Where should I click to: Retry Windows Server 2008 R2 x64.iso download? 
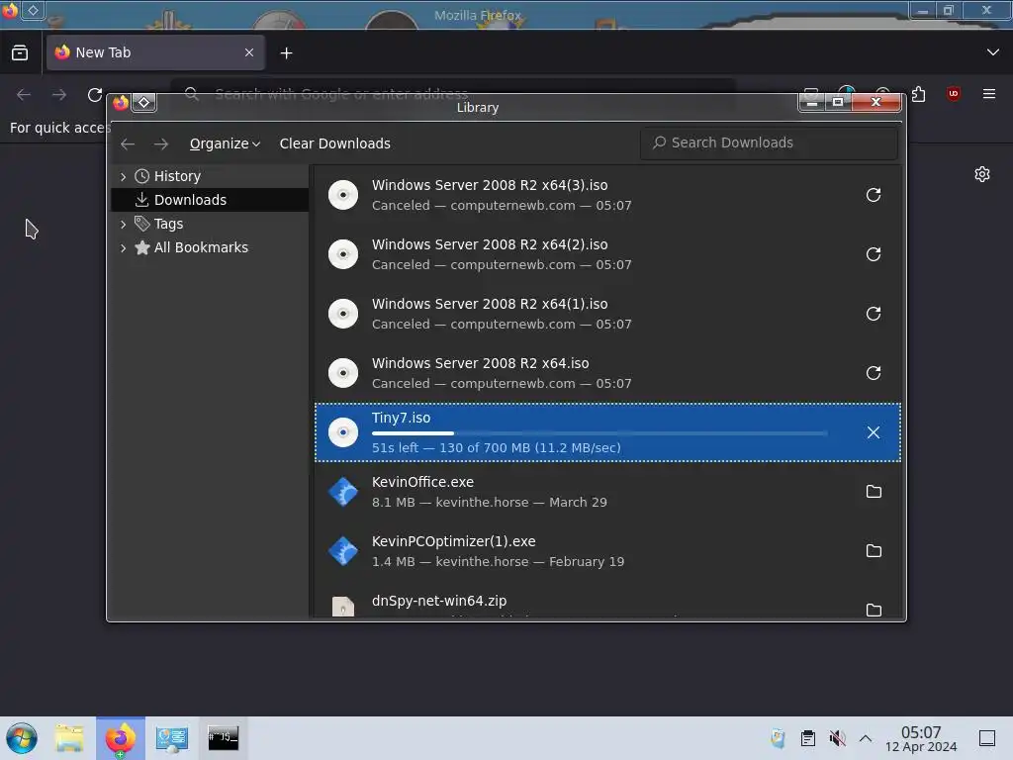[x=873, y=373]
